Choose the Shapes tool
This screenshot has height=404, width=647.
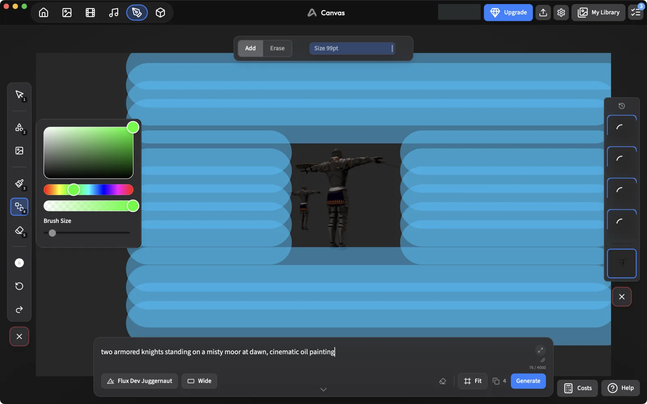(x=19, y=128)
